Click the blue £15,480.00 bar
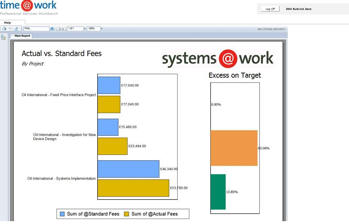Viewport: 349px width, 224px height. pos(108,127)
